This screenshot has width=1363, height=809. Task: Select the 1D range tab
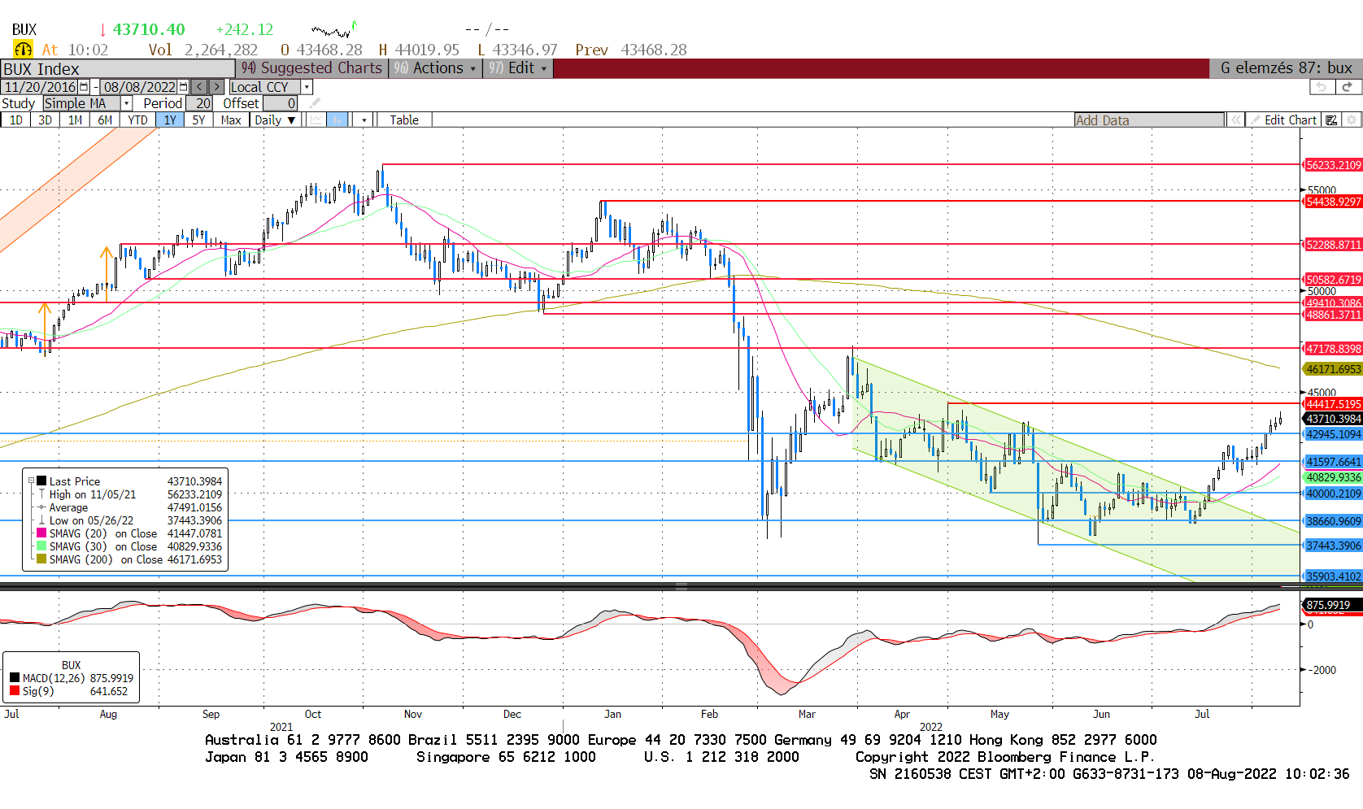16,120
